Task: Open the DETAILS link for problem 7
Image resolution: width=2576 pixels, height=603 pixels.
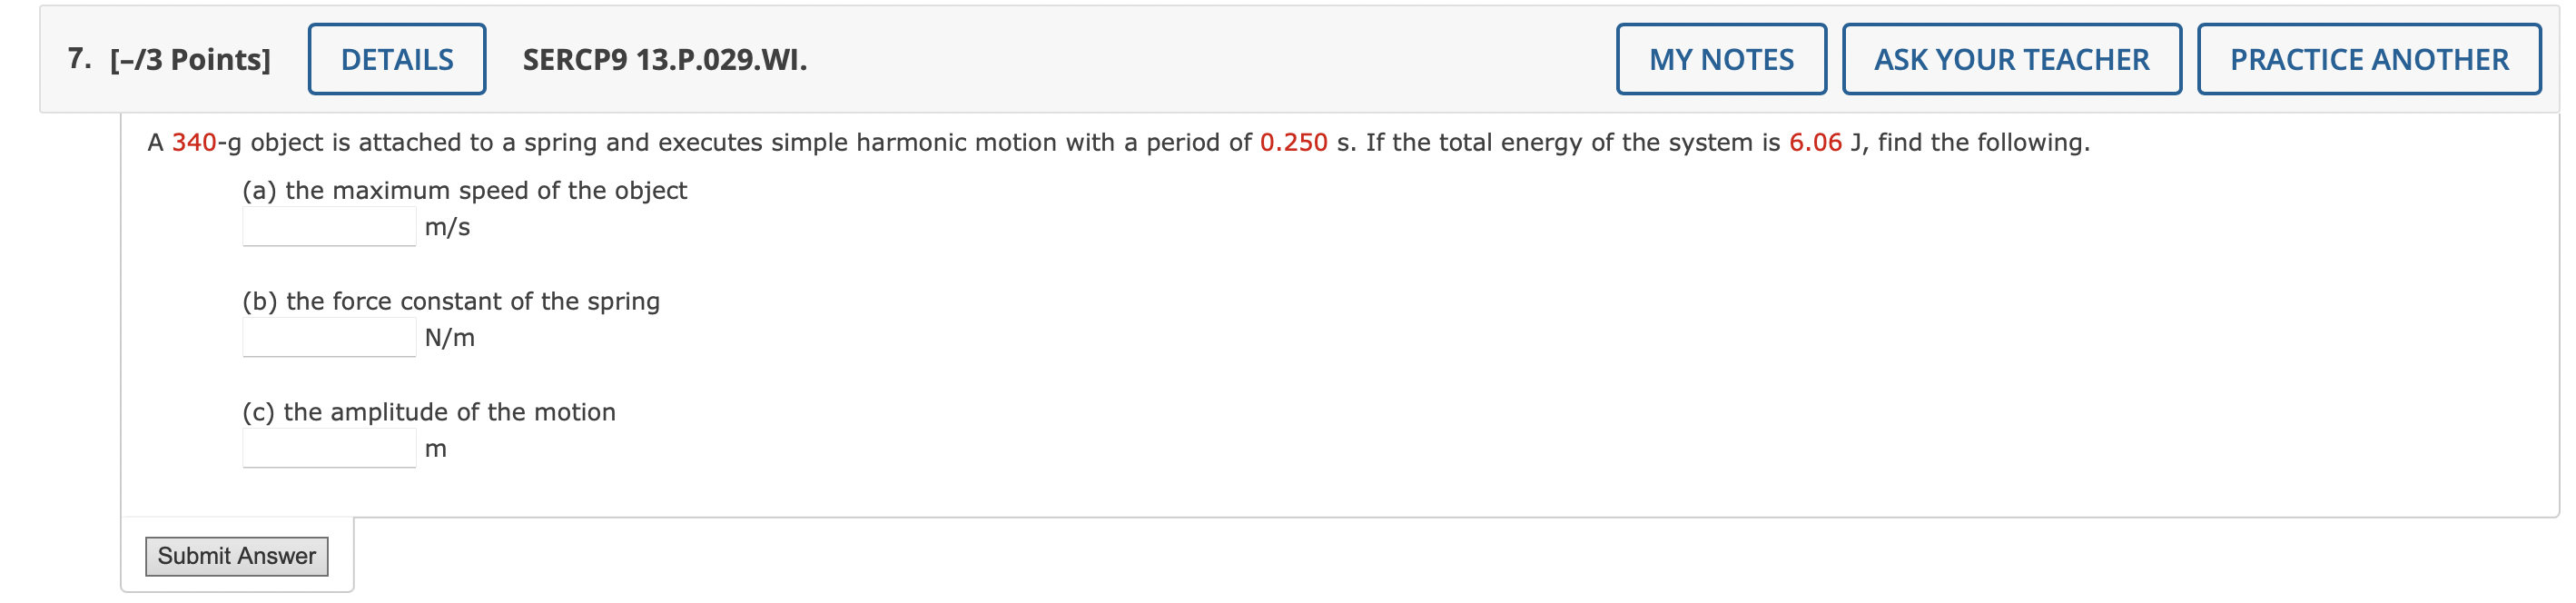Action: pos(396,59)
